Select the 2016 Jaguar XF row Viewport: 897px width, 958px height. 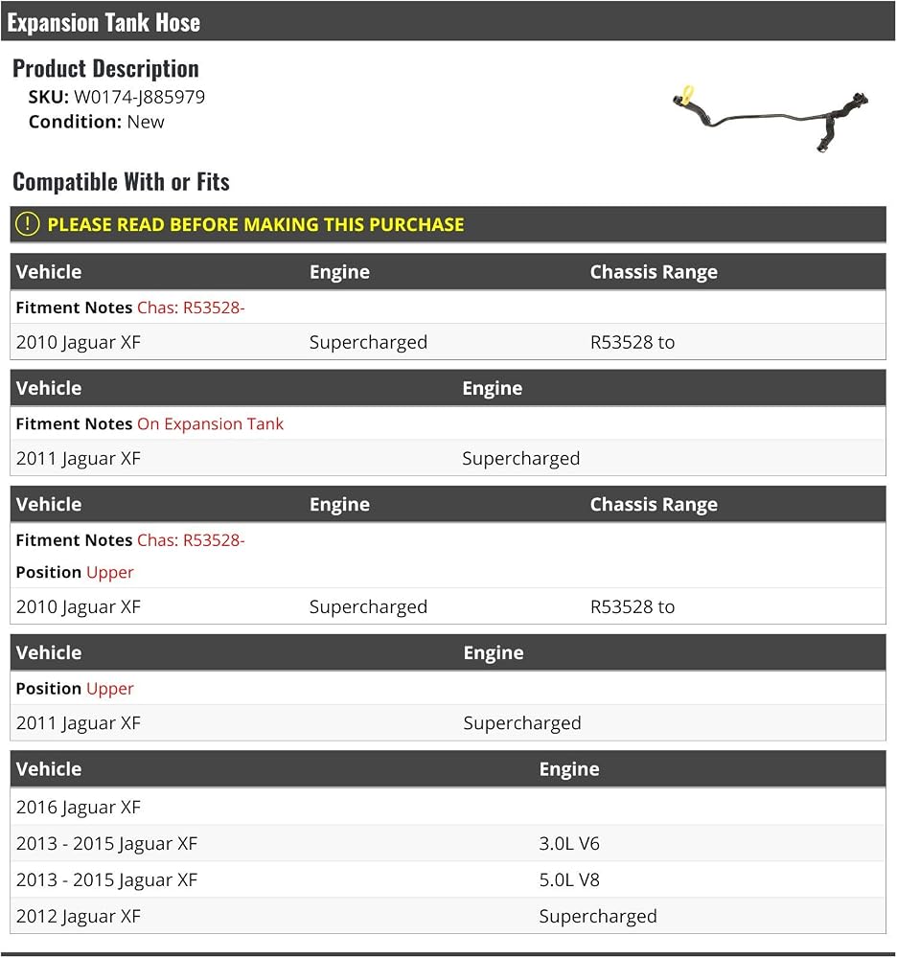click(x=448, y=807)
